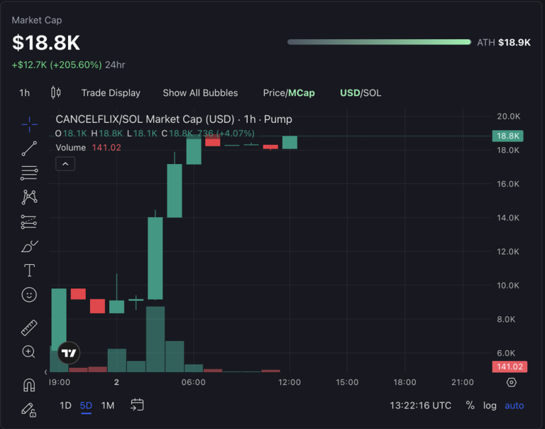Image resolution: width=545 pixels, height=429 pixels.
Task: Select the brush drawing tool
Action: pyautogui.click(x=29, y=246)
